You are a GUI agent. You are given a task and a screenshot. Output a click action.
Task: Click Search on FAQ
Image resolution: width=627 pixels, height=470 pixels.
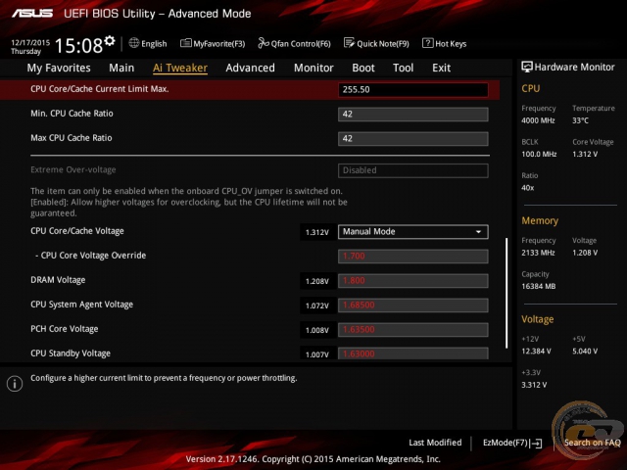point(592,443)
